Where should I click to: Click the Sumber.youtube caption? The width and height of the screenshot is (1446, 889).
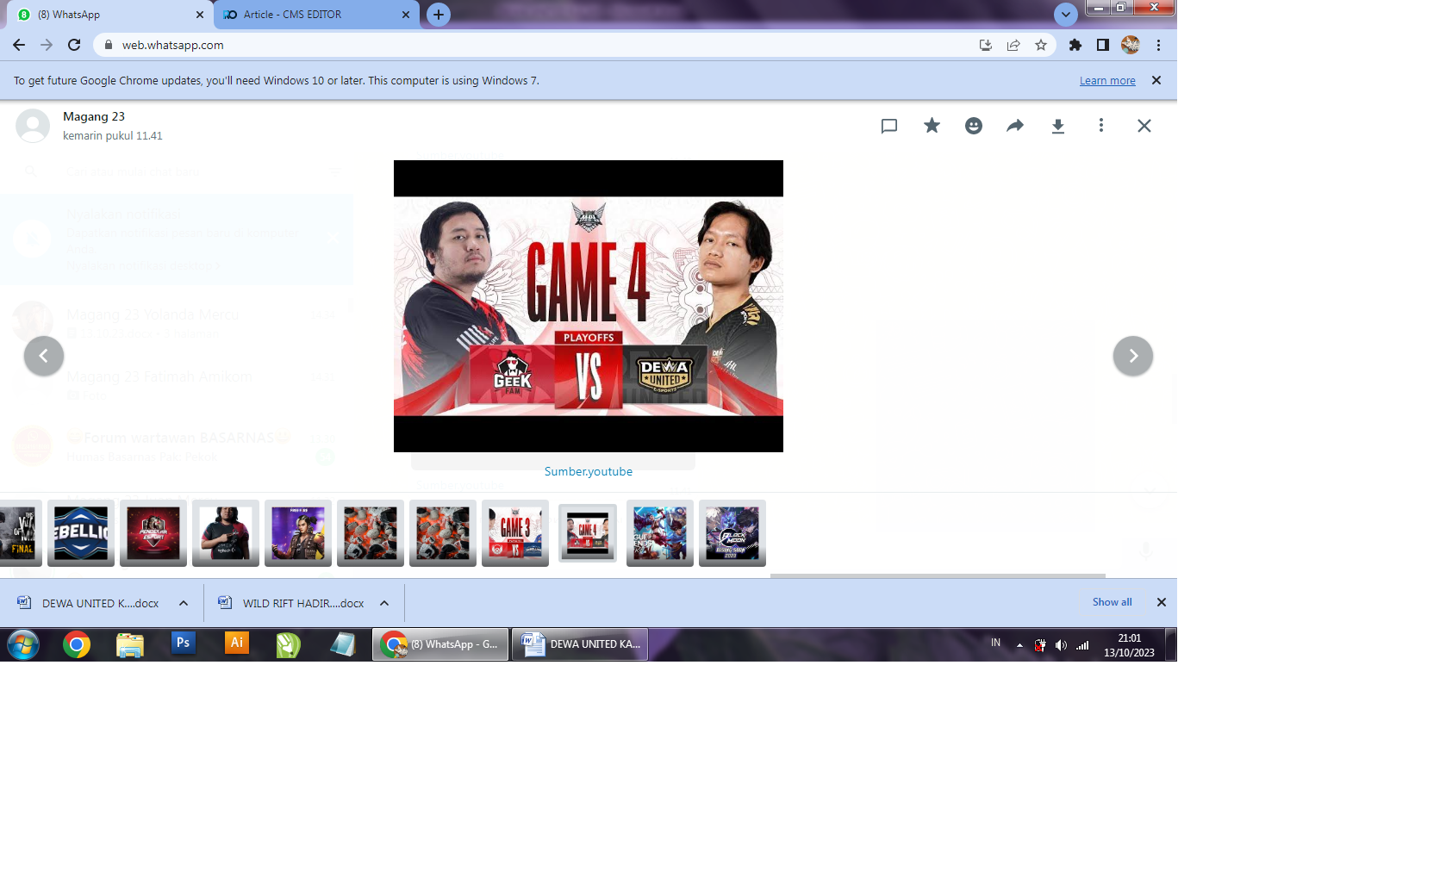coord(589,471)
